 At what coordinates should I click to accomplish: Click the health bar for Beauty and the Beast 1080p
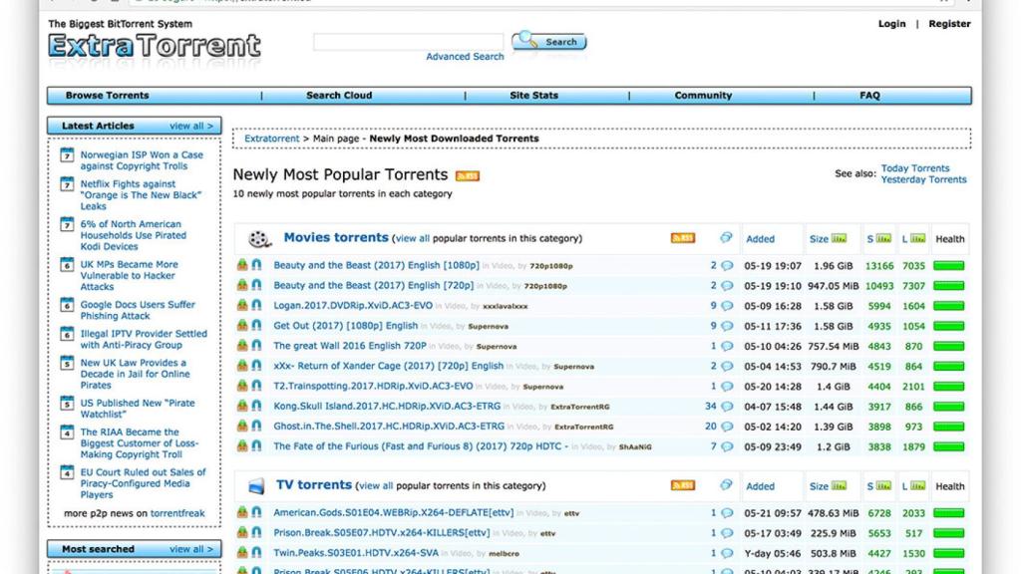pyautogui.click(x=950, y=267)
